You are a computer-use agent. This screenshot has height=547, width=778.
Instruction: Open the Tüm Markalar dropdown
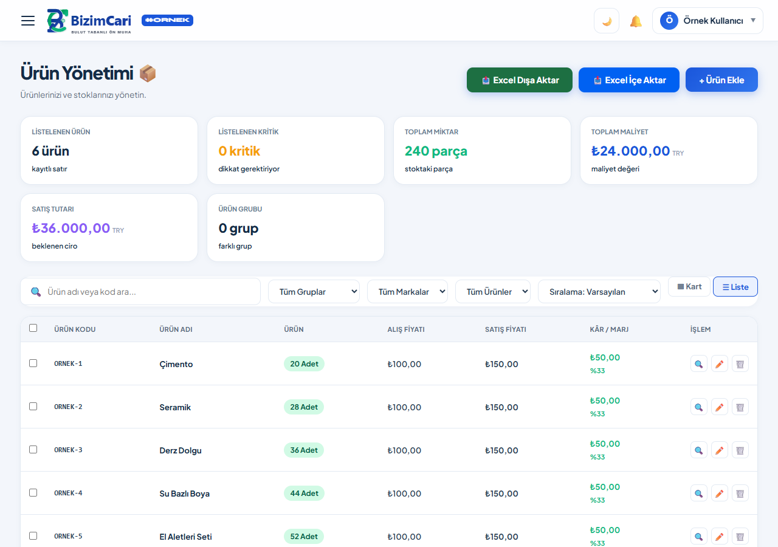click(x=407, y=292)
